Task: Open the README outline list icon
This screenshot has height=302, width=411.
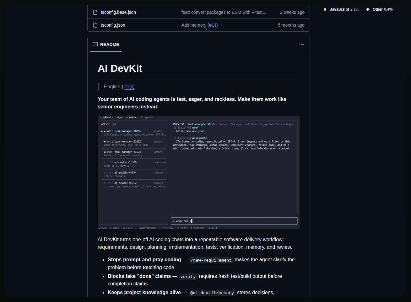Action: [x=302, y=44]
